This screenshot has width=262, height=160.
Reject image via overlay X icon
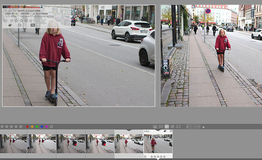(x=6, y=21)
